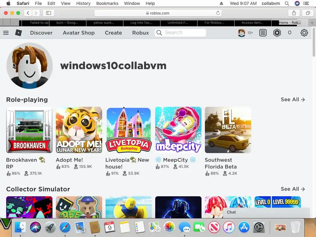Open the Safari File menu
Viewport: 316px width, 237px height.
point(38,3)
